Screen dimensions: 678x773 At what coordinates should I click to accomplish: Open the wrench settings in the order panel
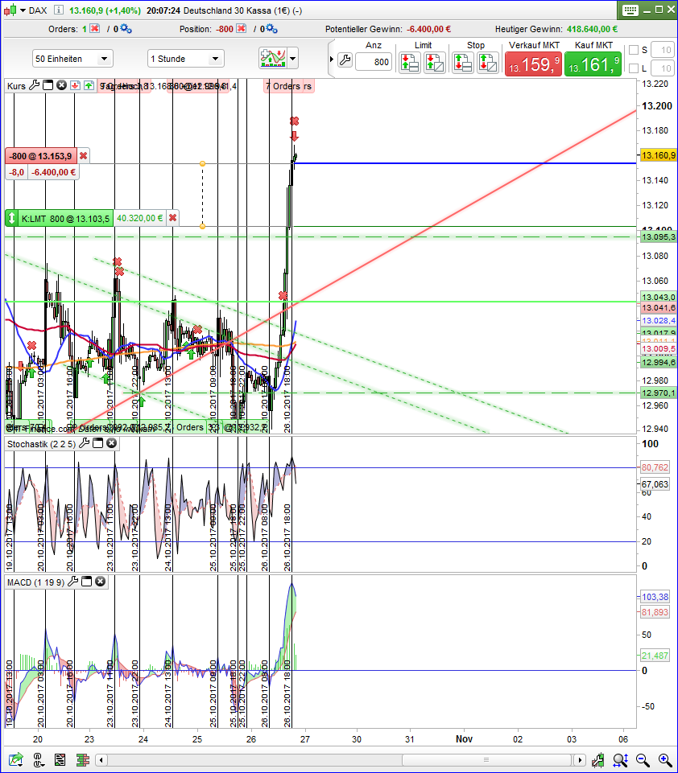[345, 60]
